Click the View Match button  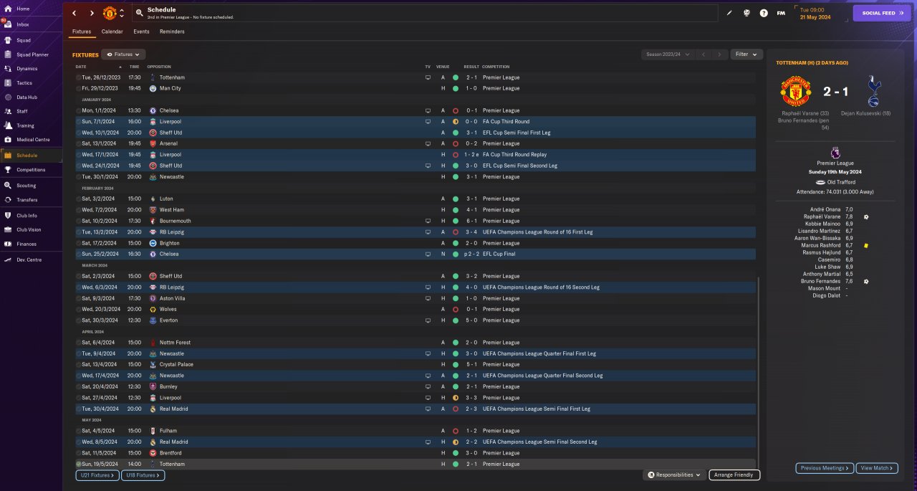877,468
